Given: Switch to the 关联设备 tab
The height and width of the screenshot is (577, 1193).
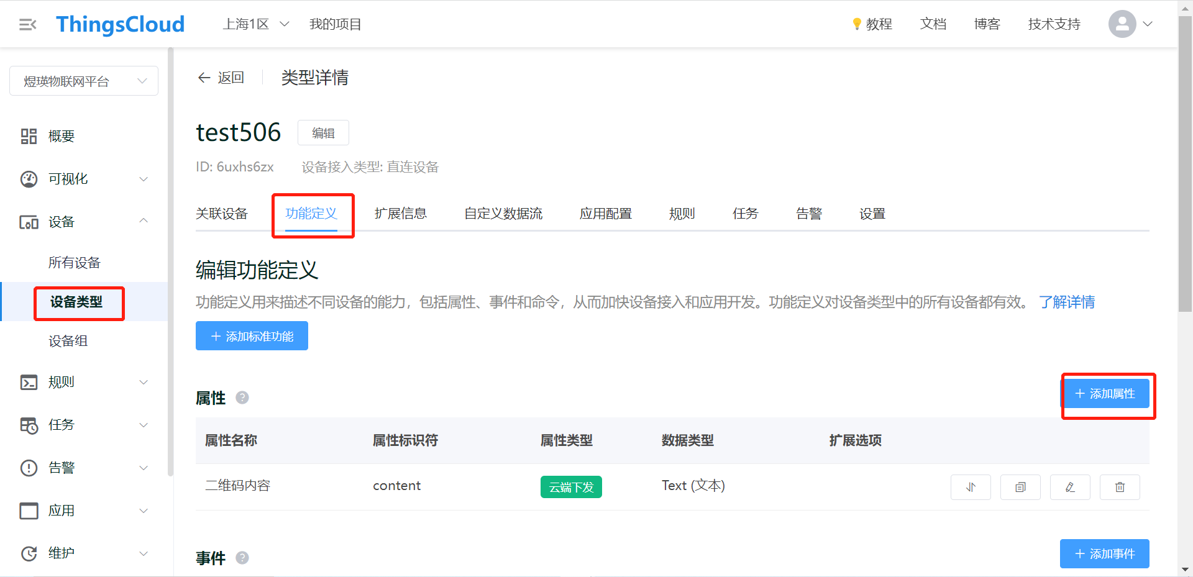Looking at the screenshot, I should [222, 214].
